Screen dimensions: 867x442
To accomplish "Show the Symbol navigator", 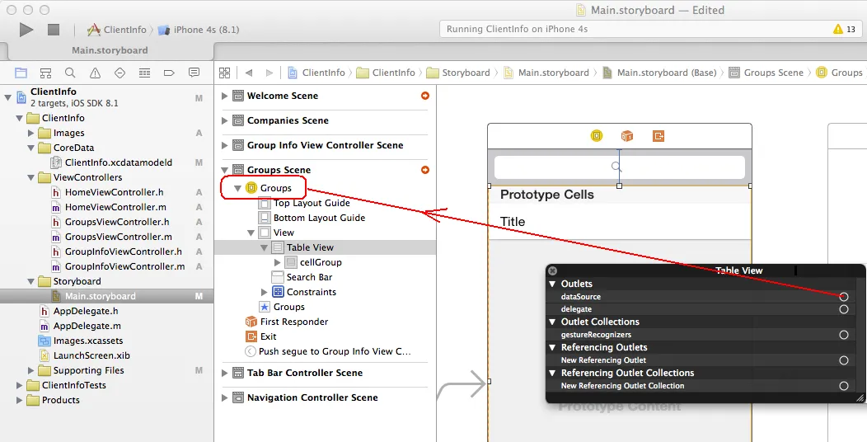I will click(x=45, y=73).
